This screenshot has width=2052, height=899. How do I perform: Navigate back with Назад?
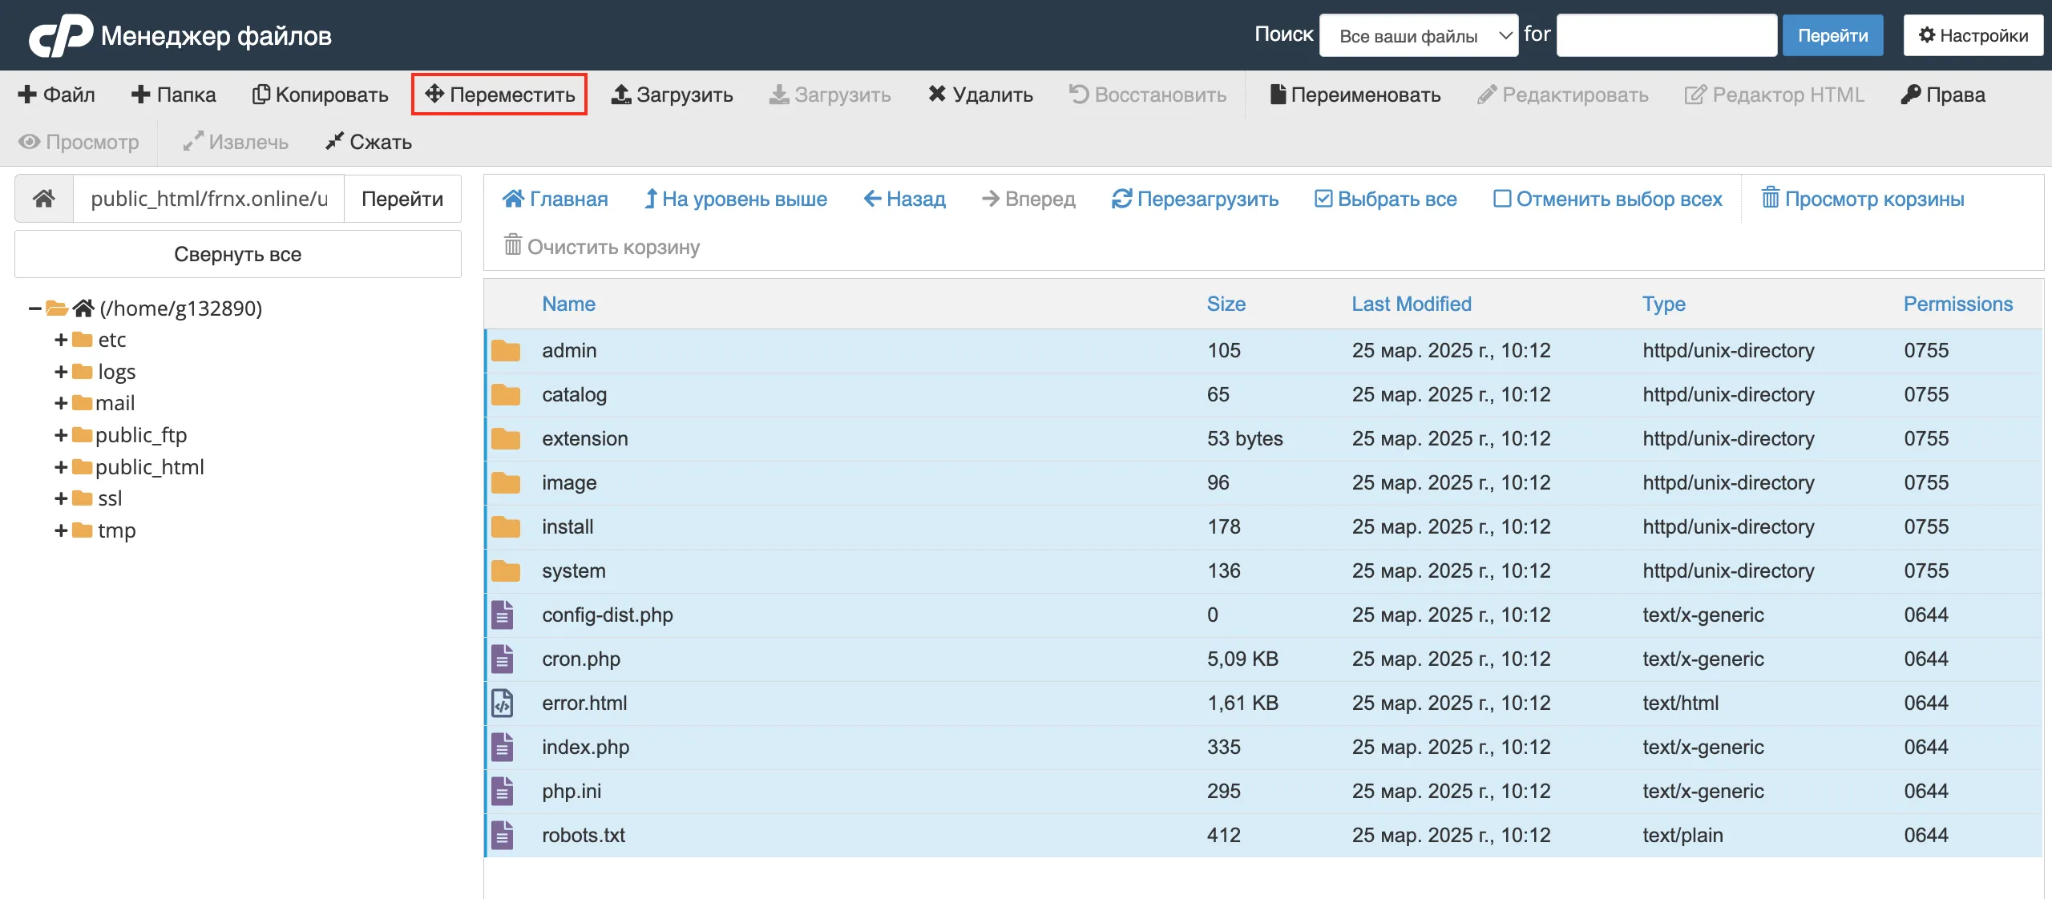pos(905,199)
